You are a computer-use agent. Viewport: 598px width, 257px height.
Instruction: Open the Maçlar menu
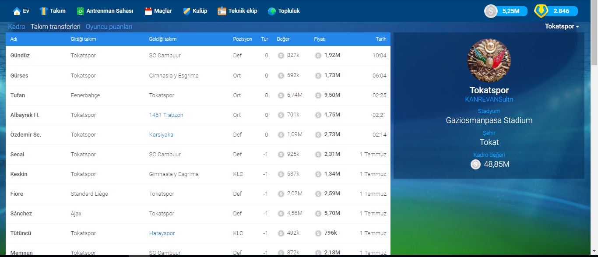click(x=158, y=11)
